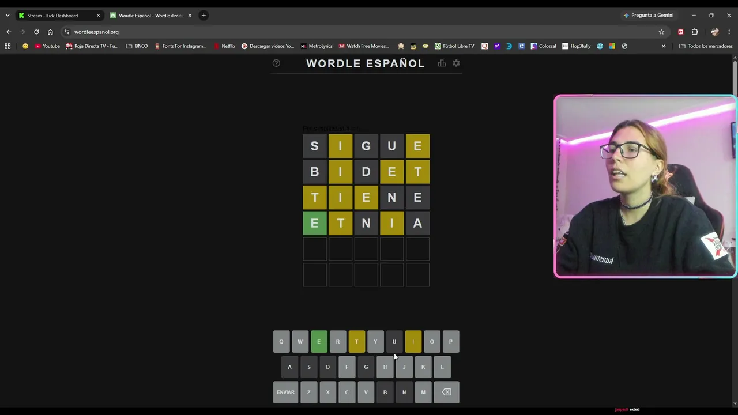Click the yellow T key on the keyboard
Viewport: 738px width, 415px height.
(356, 341)
